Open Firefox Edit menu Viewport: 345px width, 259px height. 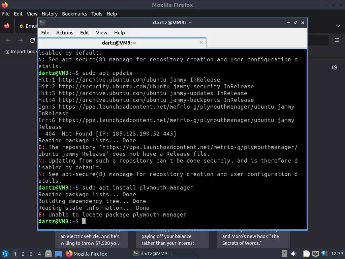point(18,14)
